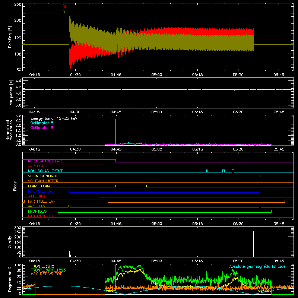The width and height of the screenshot is (298, 298).
Task: Click the 50 tick on Pointing axis
Action: pyautogui.click(x=19, y=70)
